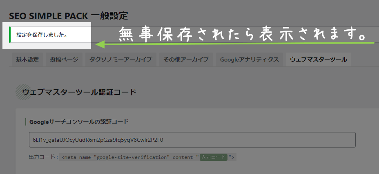Click the 入力コード placeholder badge
The width and height of the screenshot is (379, 174).
tap(214, 157)
